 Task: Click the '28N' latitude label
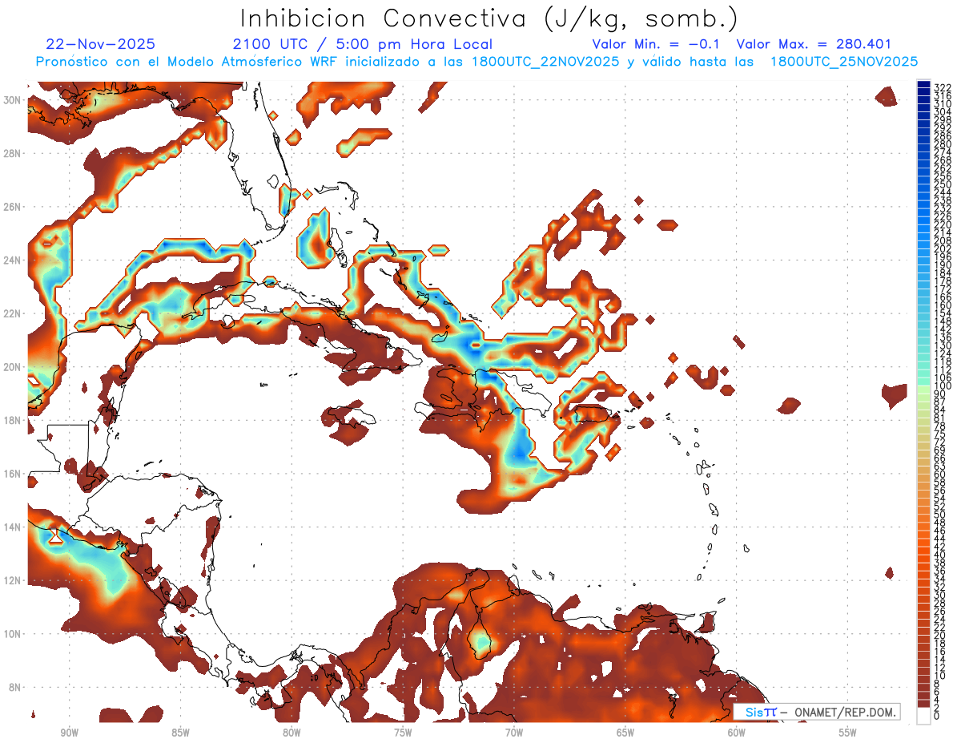pyautogui.click(x=12, y=152)
